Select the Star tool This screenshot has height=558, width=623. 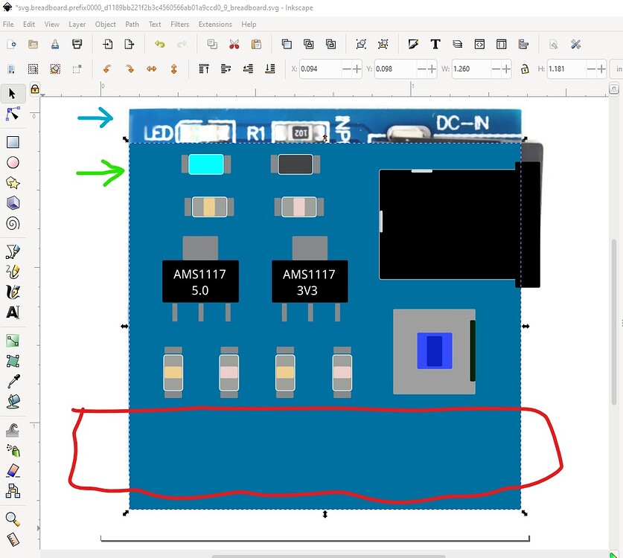(x=11, y=182)
